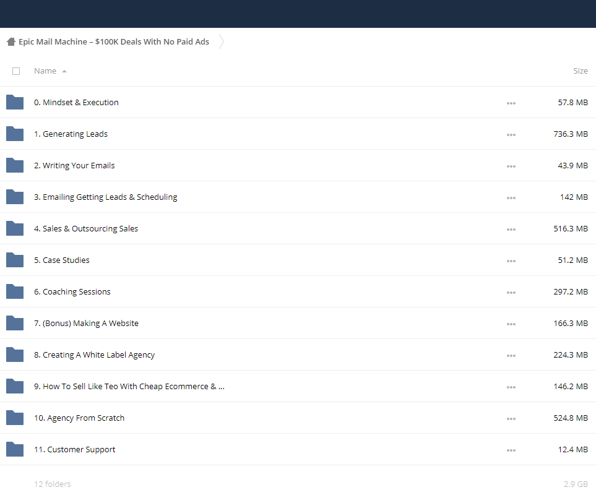Image resolution: width=596 pixels, height=503 pixels.
Task: Tick the select-all checkbox beside Name
Action: 16,71
